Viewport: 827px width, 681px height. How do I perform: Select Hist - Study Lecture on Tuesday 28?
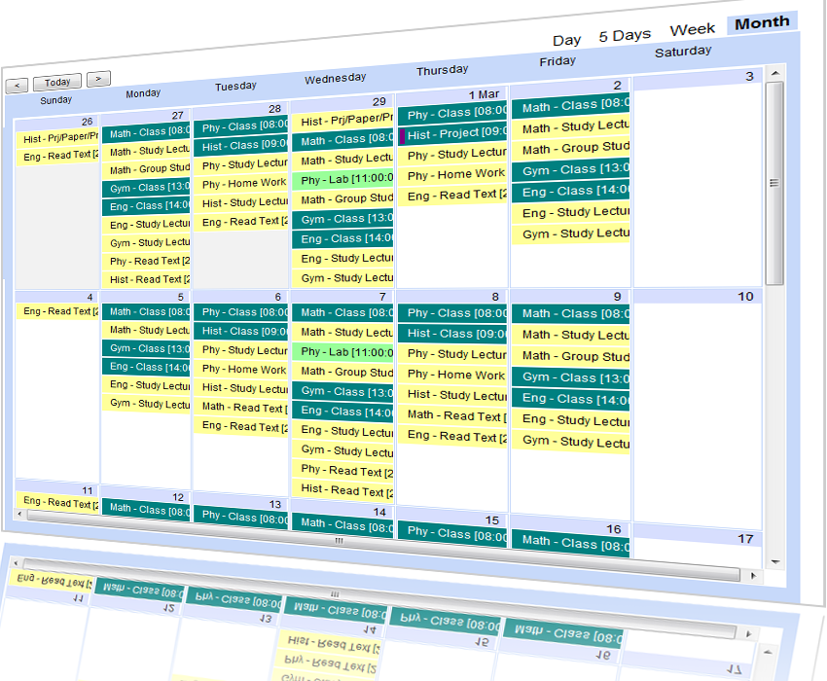coord(241,202)
